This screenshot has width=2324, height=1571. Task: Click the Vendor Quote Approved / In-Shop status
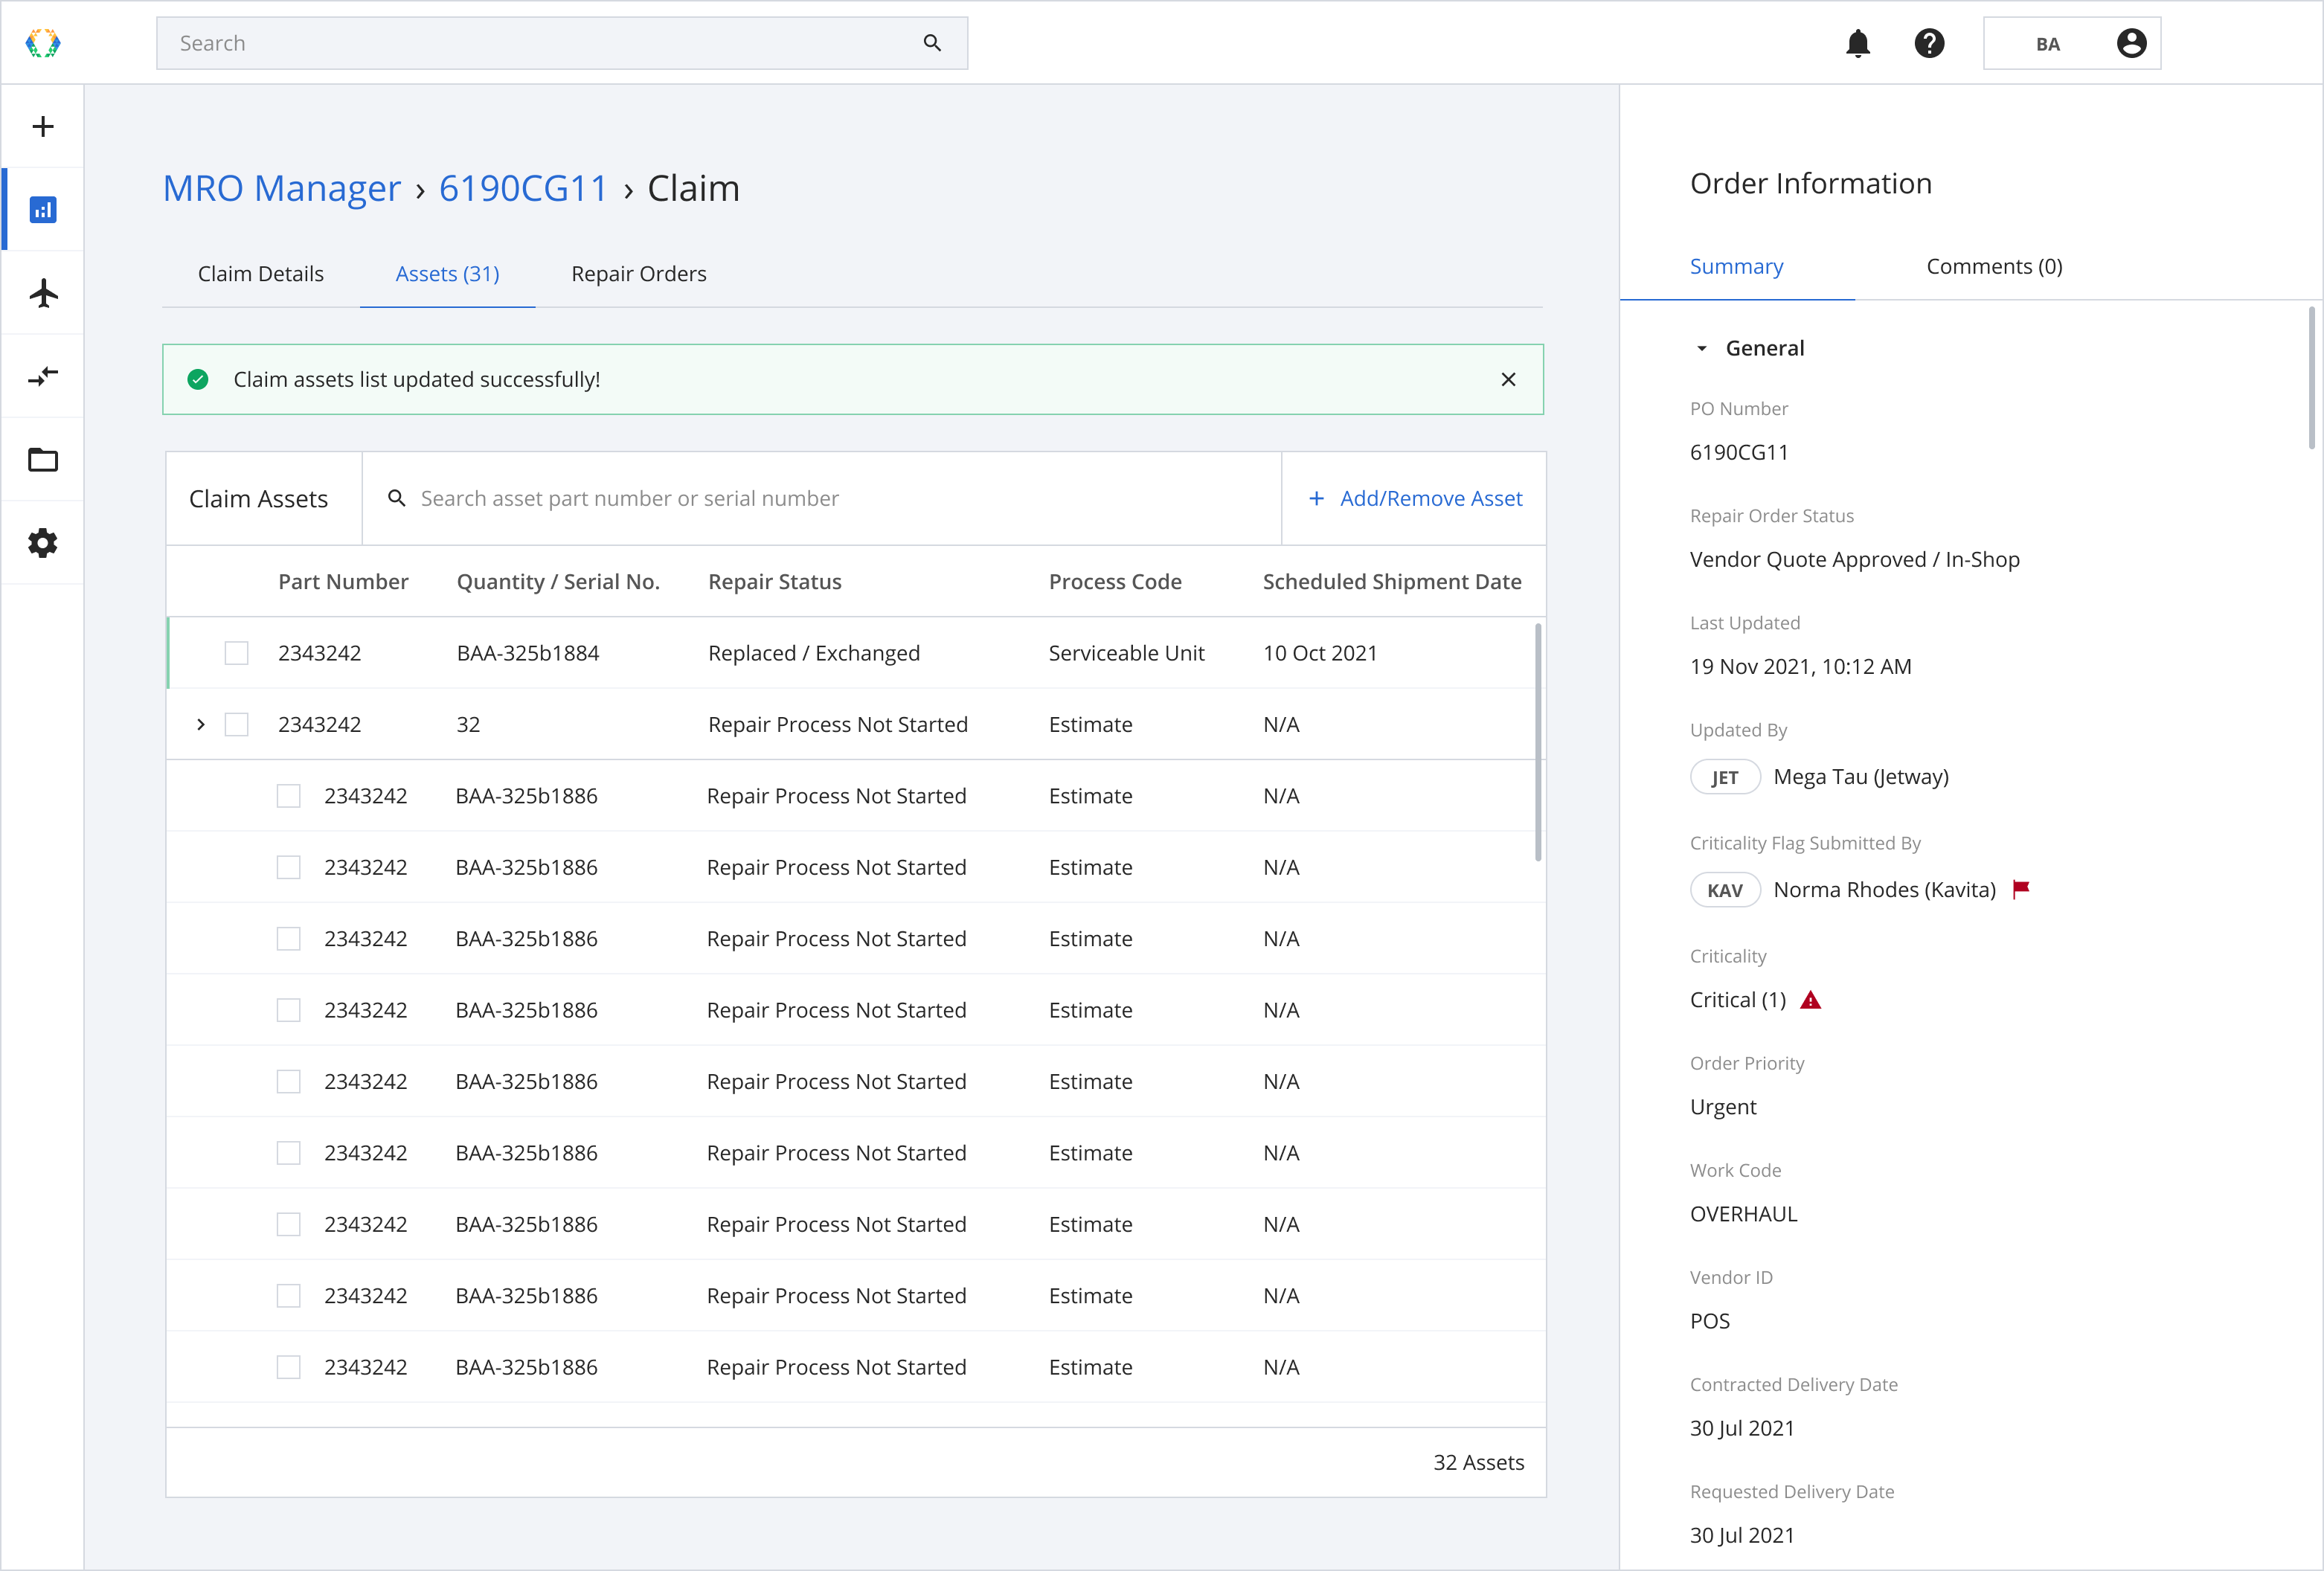[1855, 559]
